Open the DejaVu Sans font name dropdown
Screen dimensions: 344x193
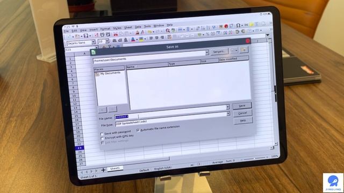click(93, 42)
